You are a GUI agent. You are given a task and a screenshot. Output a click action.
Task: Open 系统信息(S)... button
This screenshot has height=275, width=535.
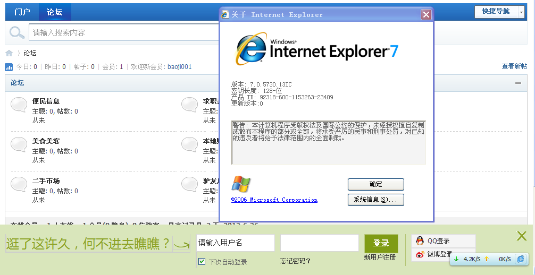(375, 200)
